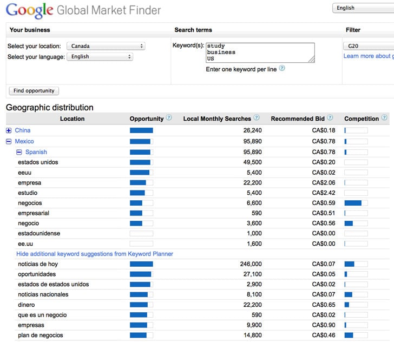
Task: Open the Learn more about link
Action: tap(369, 56)
